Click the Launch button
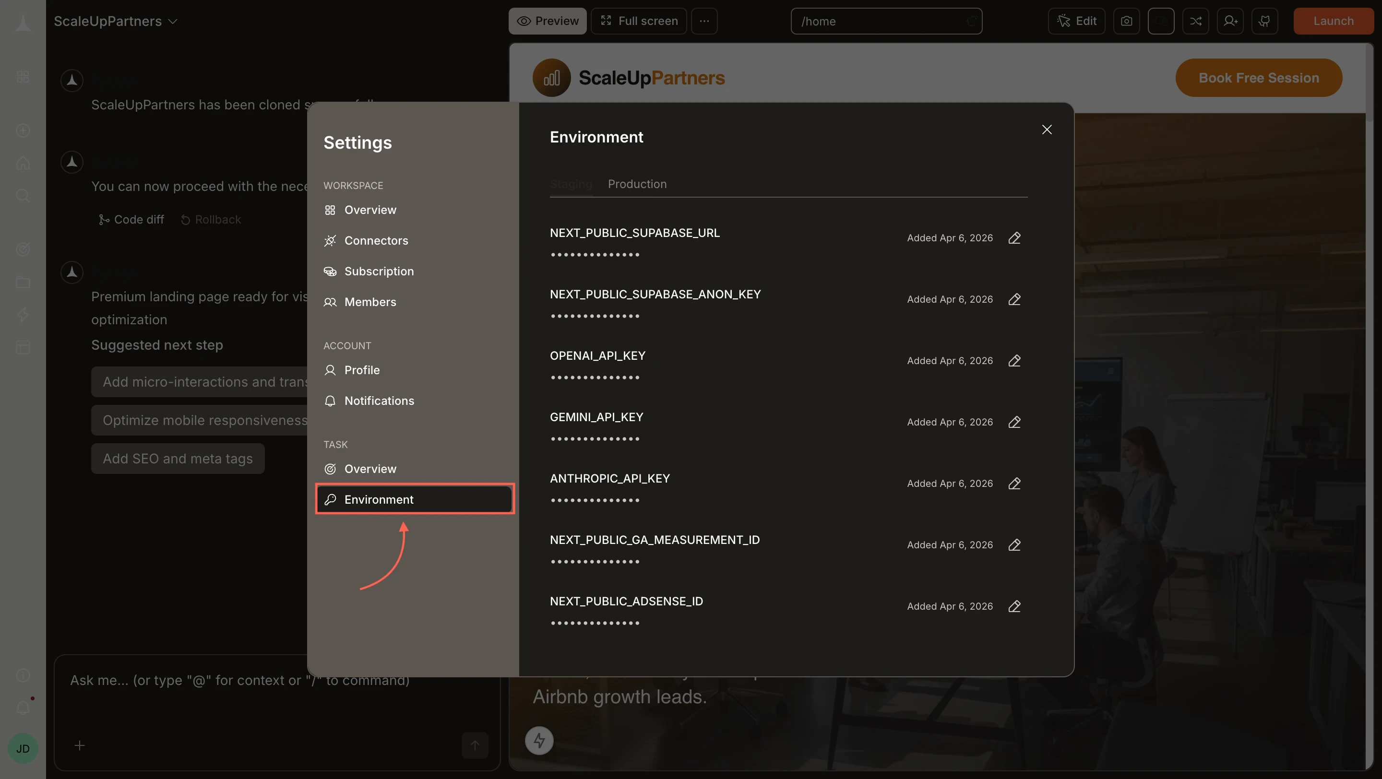Screen dimensions: 1382x779 (x=1334, y=21)
